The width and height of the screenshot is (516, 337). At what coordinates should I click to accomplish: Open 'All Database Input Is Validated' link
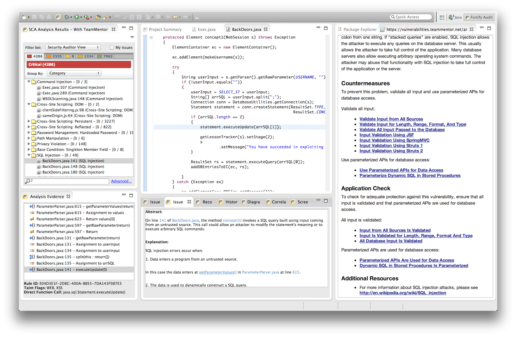(x=391, y=241)
